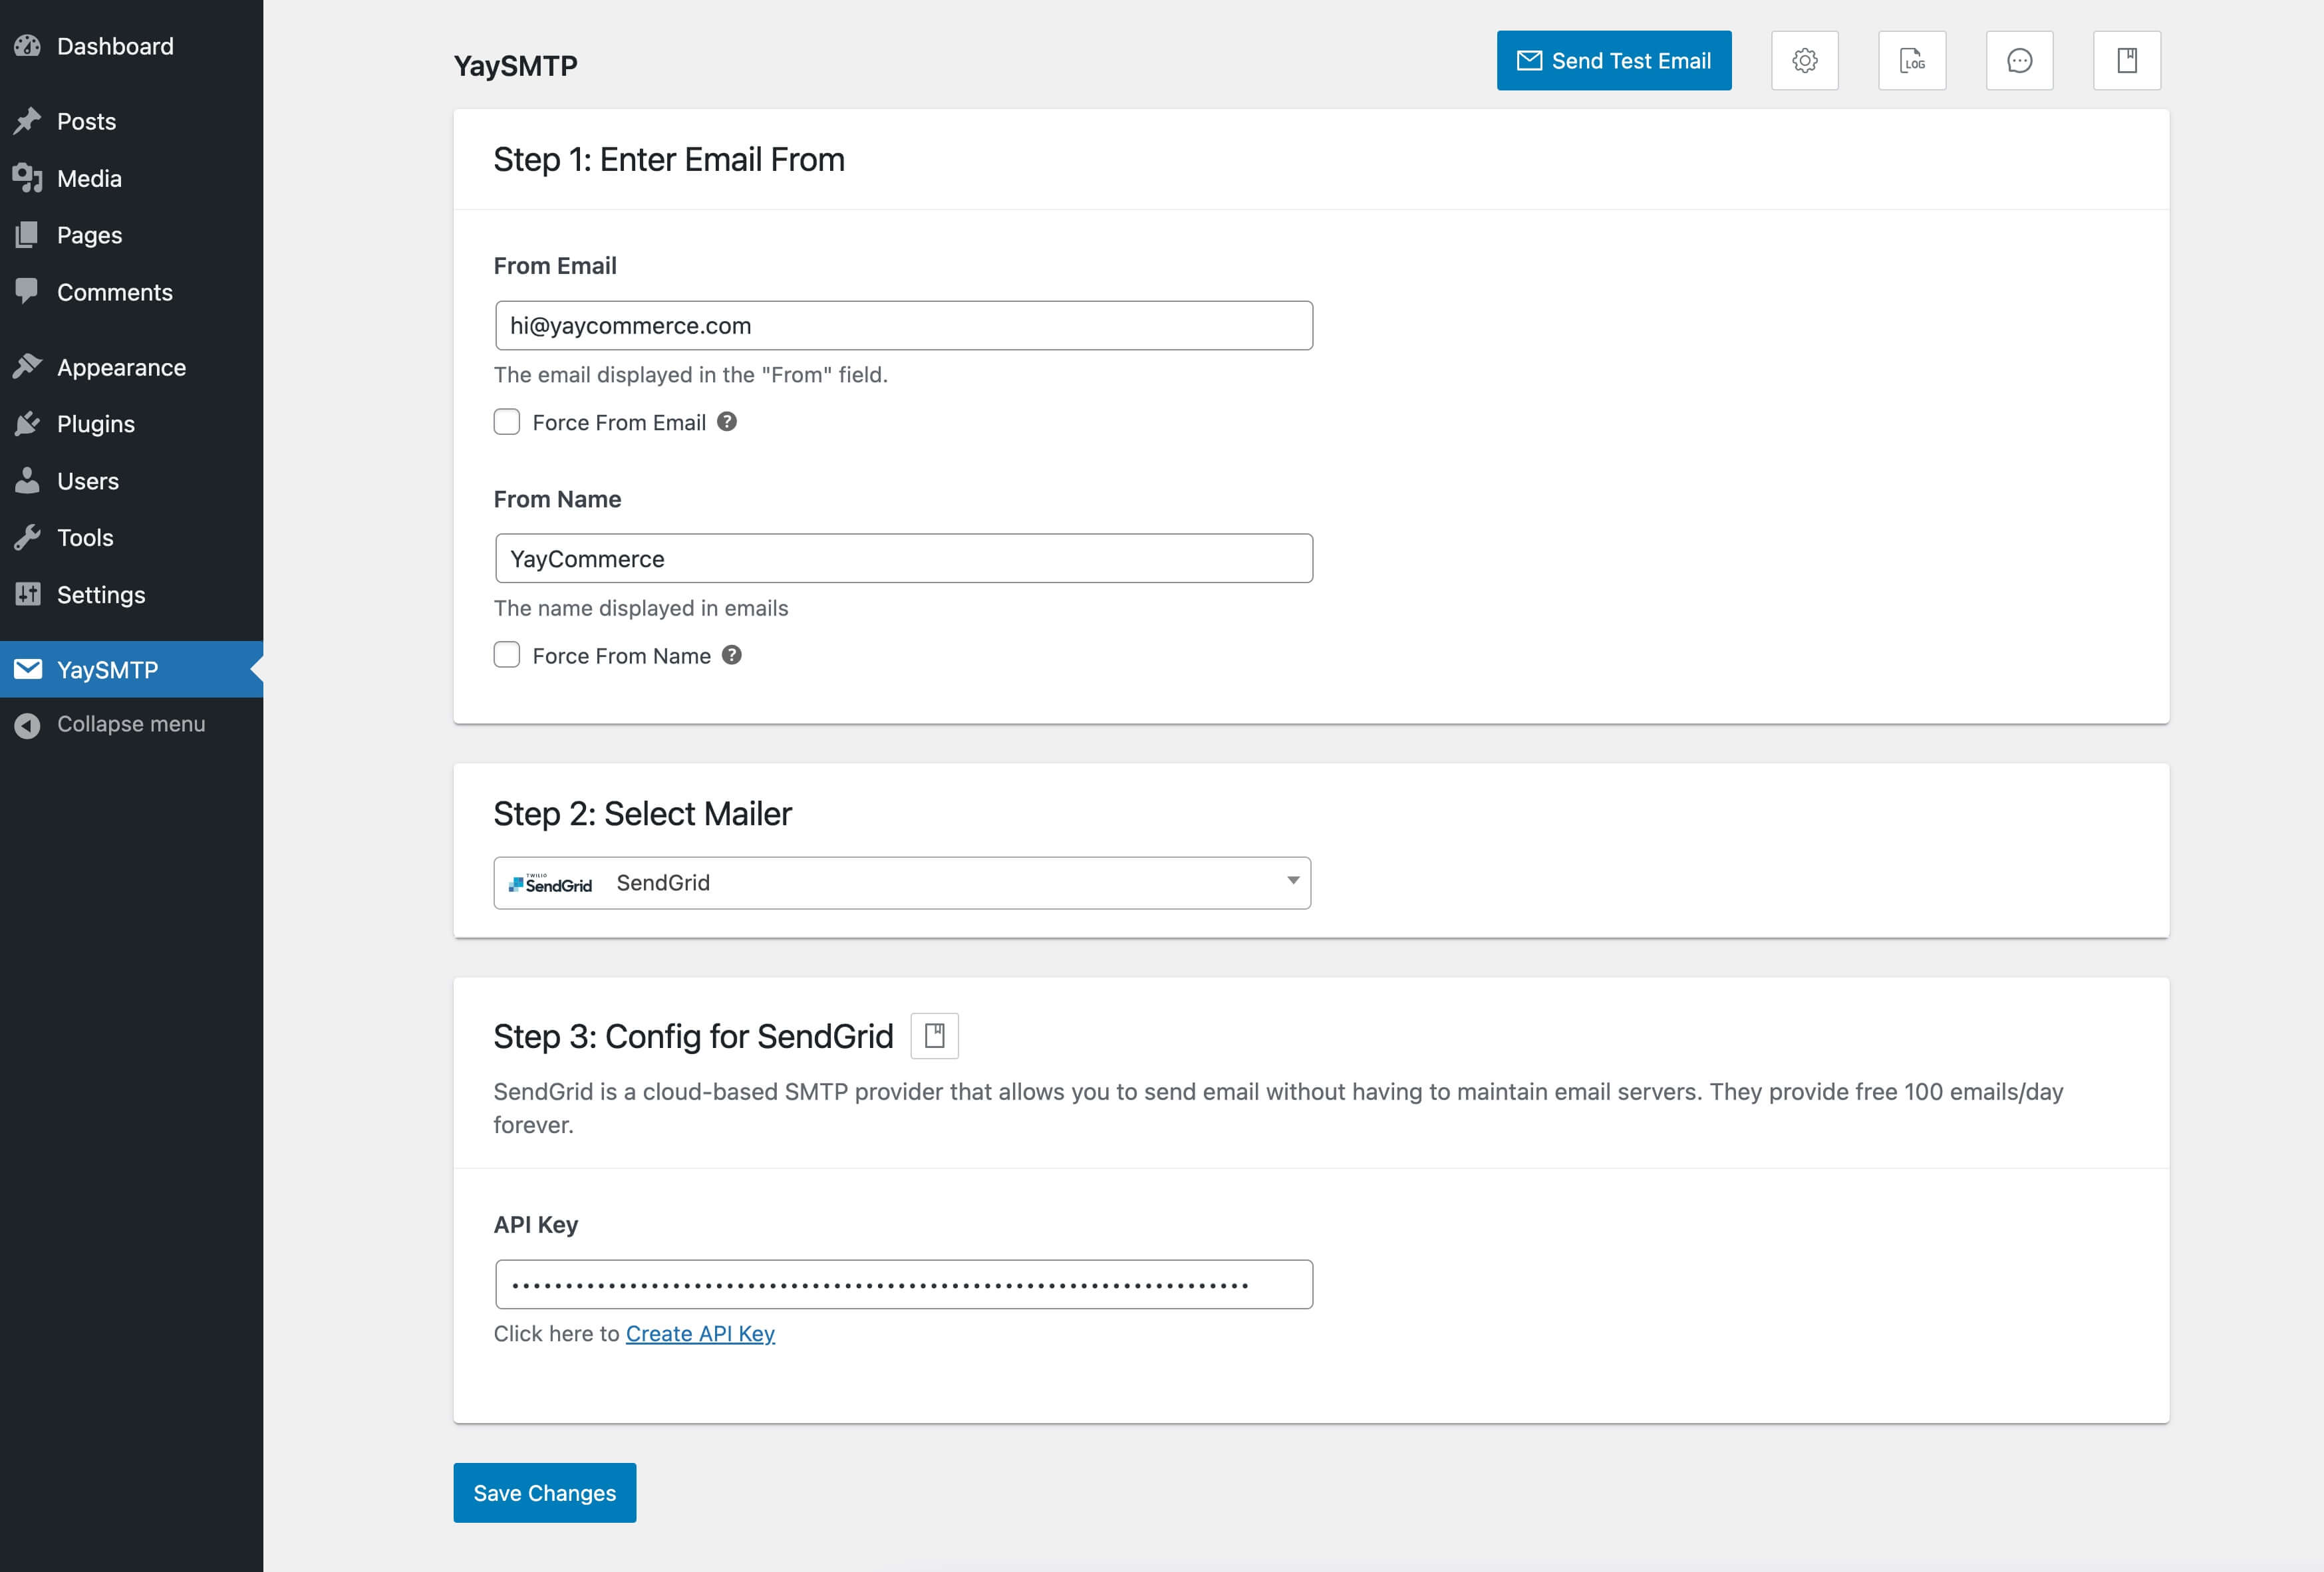Viewport: 2324px width, 1572px height.
Task: Enable the Force From Email checkbox
Action: [507, 422]
